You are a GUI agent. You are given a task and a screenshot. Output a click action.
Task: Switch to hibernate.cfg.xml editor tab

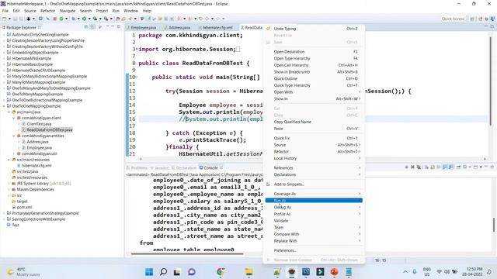pos(217,28)
